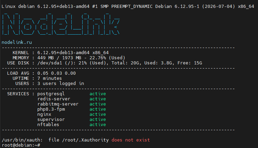This screenshot has width=258, height=148.
Task: Click the root@debian:~# shell prompt
Action: tap(21, 145)
